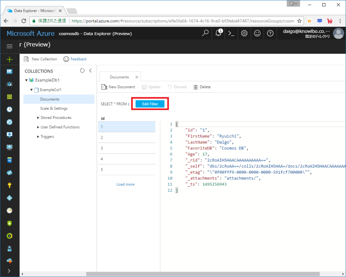Viewport: 346px width, 277px height.
Task: Collapse the ExampleCol1 collection node
Action: point(31,90)
